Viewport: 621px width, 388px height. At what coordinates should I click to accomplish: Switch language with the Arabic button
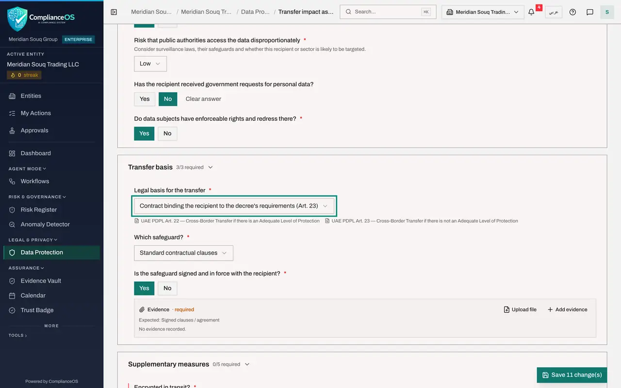(x=554, y=12)
